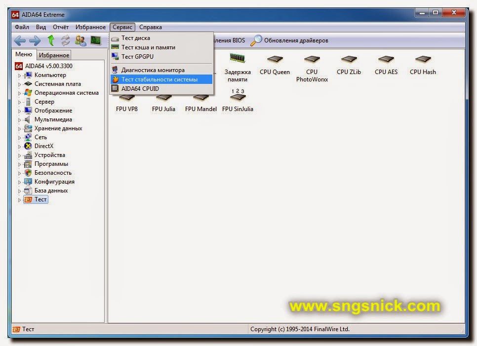Viewport: 477px width, 346px height.
Task: Open the CPU Queen benchmark icon
Action: [275, 59]
